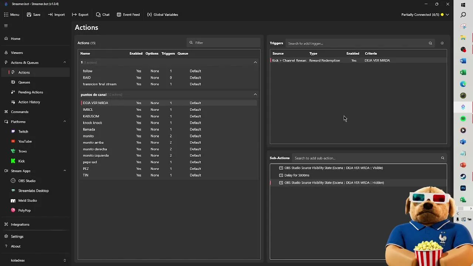
Task: Select the "RAID" action
Action: tap(169, 78)
